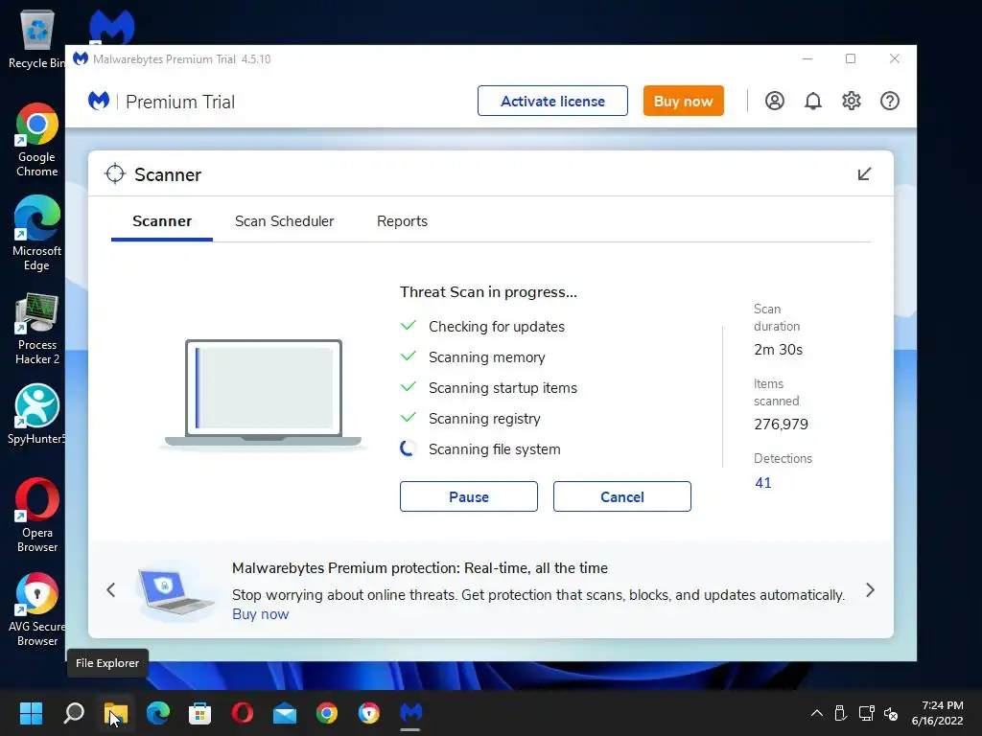Open Chrome from taskbar
982x736 pixels.
pyautogui.click(x=326, y=713)
